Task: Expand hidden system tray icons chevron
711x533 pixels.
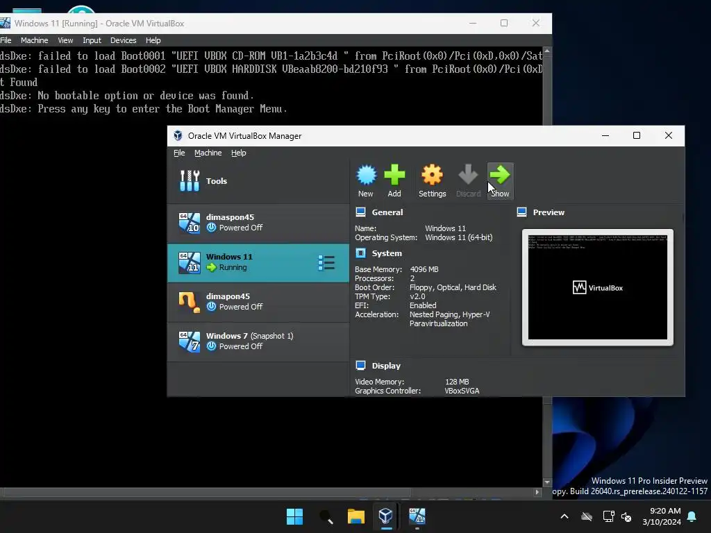Action: click(x=564, y=516)
